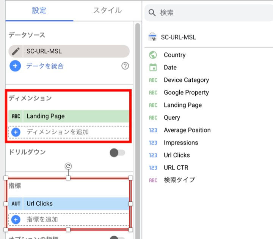Select the Average Position field
This screenshot has width=273, height=239.
click(x=187, y=130)
